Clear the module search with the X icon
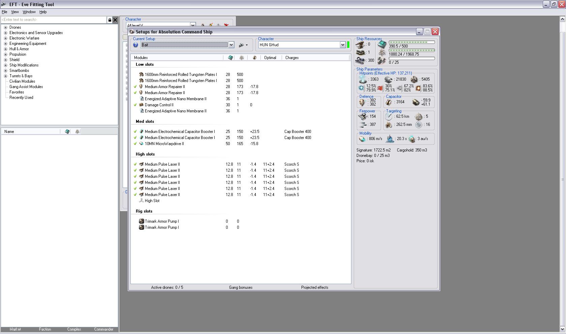Image resolution: width=566 pixels, height=334 pixels. [x=115, y=20]
